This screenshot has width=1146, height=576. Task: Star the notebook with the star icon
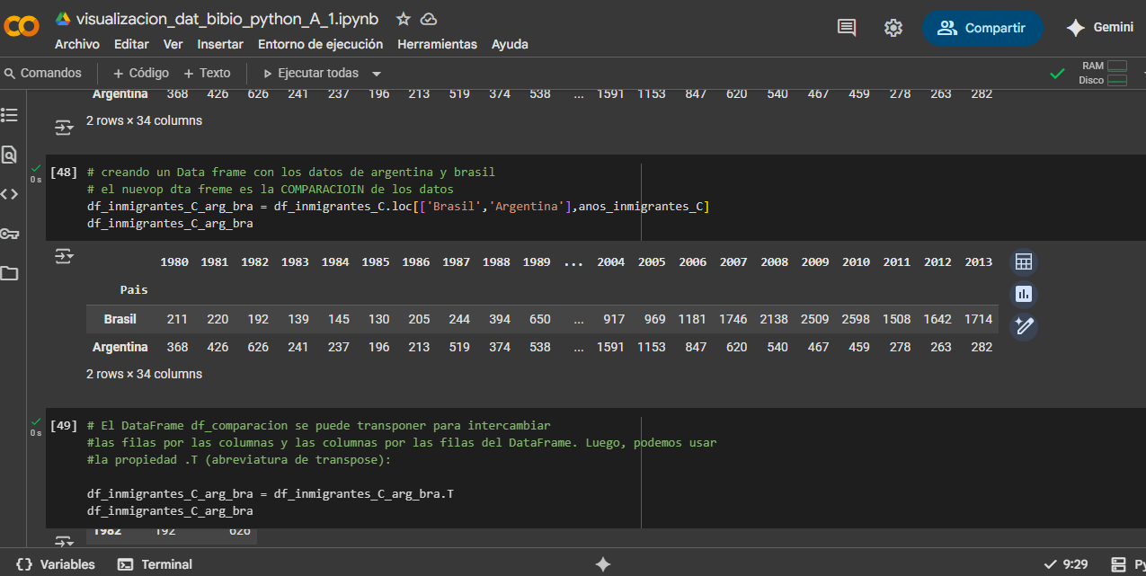404,19
